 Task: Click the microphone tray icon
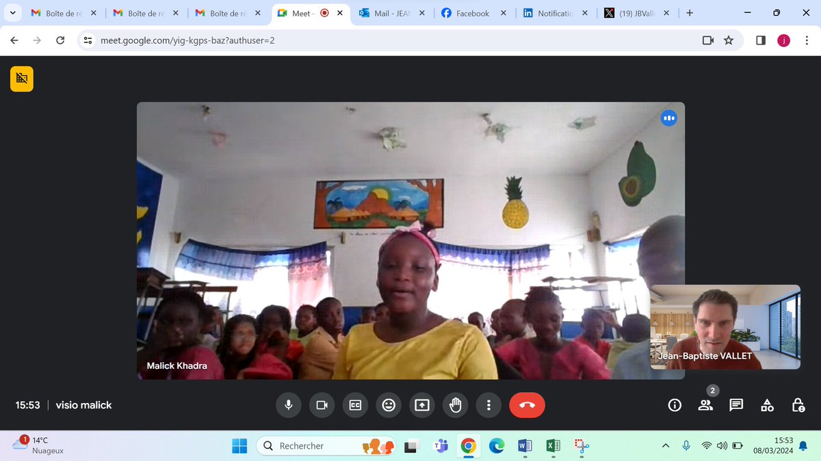pyautogui.click(x=686, y=446)
